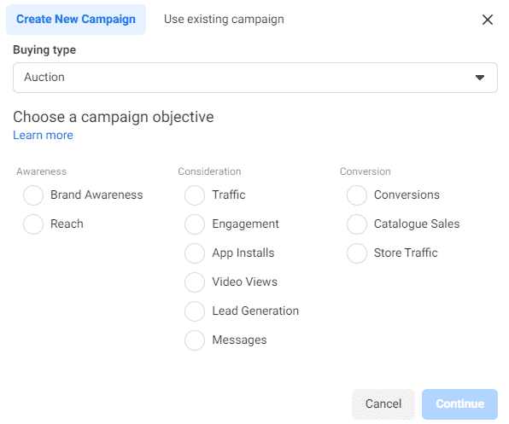Image resolution: width=509 pixels, height=424 pixels.
Task: Select the Traffic objective
Action: (195, 195)
